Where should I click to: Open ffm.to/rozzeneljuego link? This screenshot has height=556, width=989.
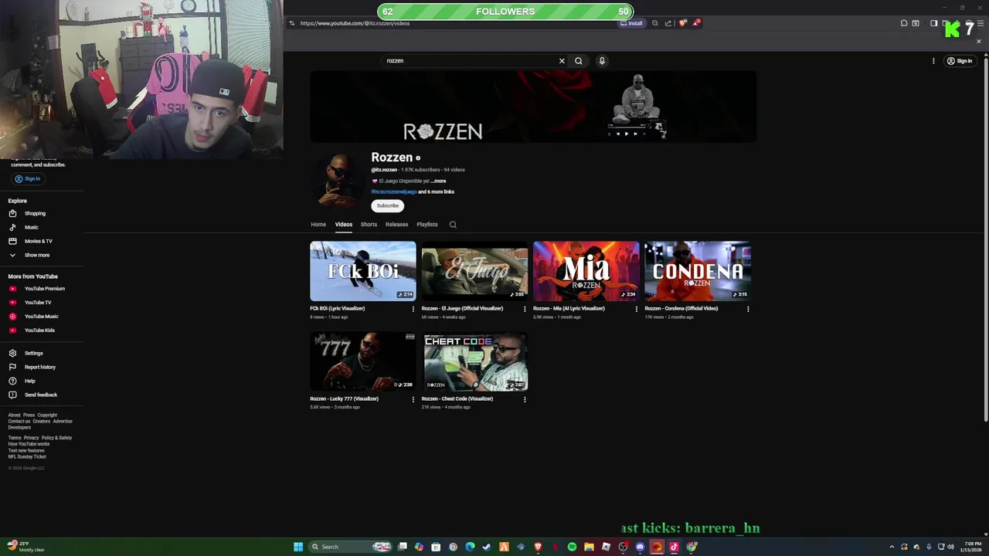394,192
